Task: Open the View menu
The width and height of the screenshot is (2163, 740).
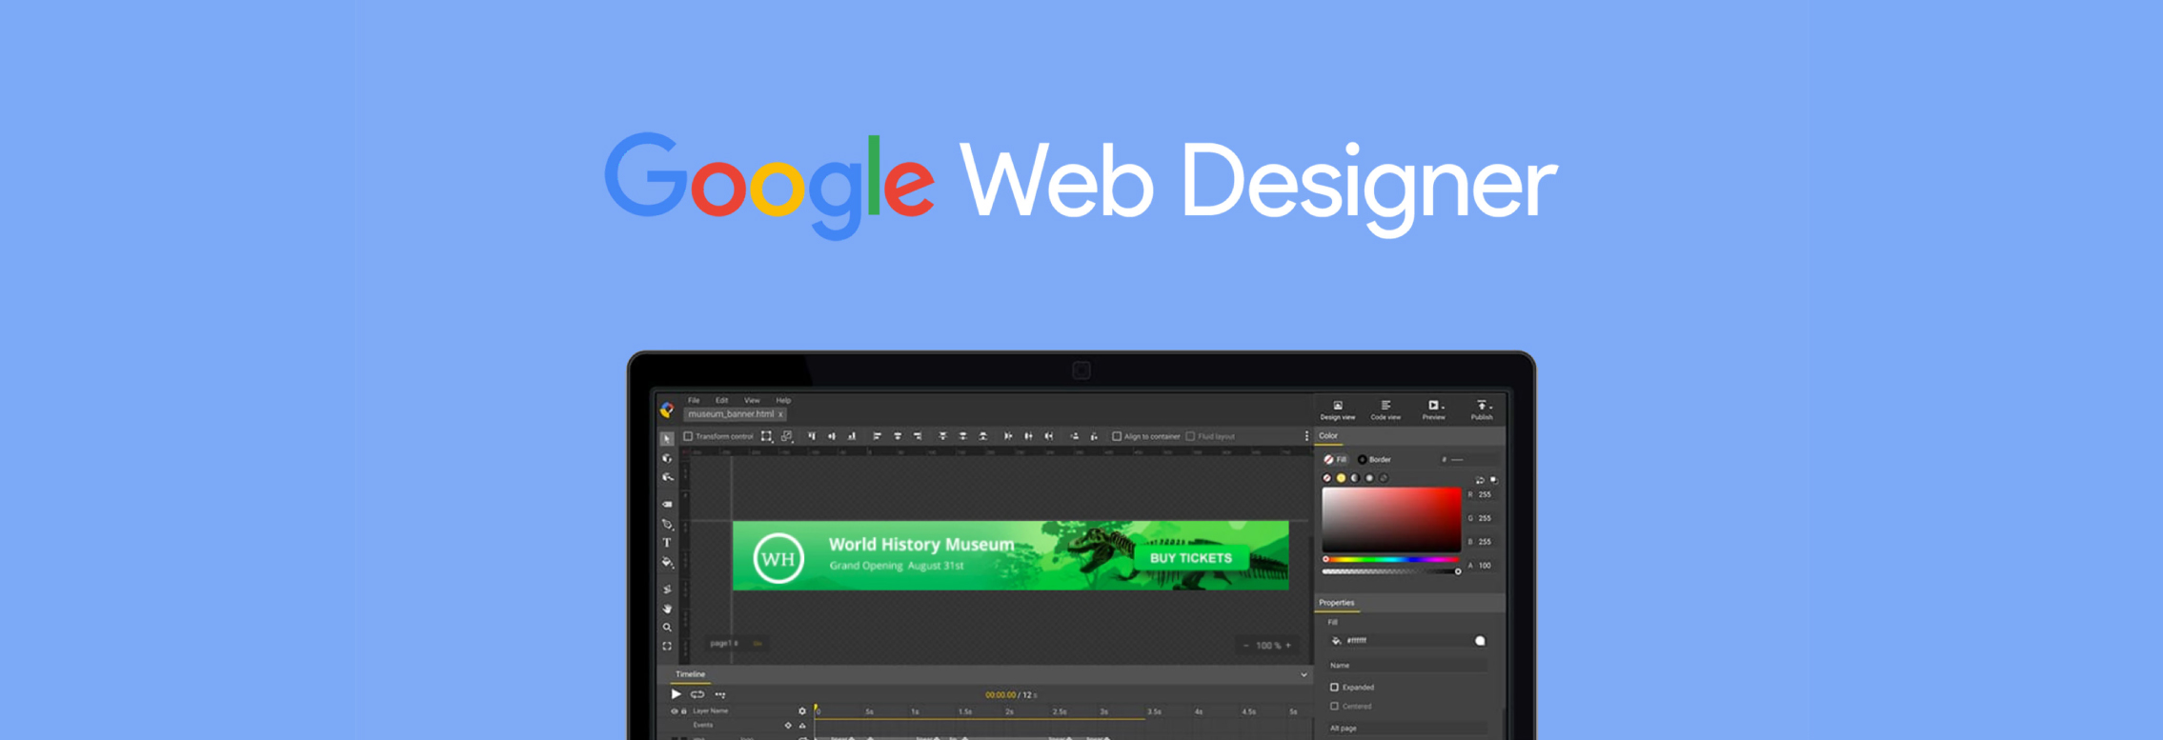Action: pyautogui.click(x=752, y=400)
